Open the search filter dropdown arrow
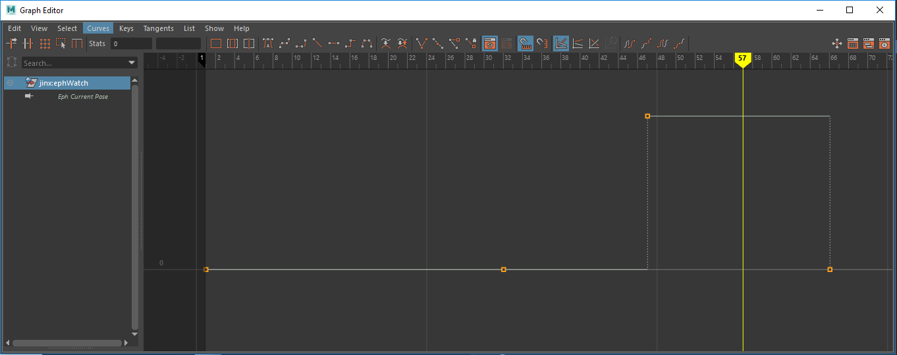The image size is (897, 355). click(x=132, y=63)
